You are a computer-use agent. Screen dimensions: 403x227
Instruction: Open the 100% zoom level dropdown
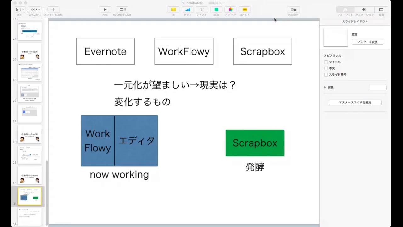click(35, 10)
